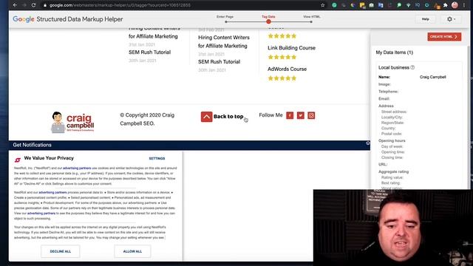Viewport: 473px width, 266px height.
Task: Click the copyright 2020 footer text
Action: (147, 119)
